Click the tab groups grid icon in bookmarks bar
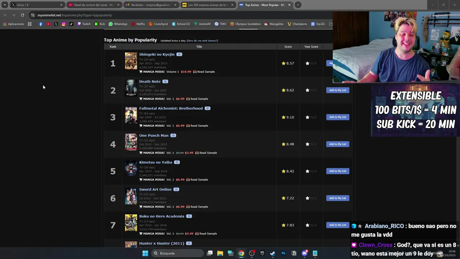Image resolution: width=460 pixels, height=259 pixels. [30, 24]
